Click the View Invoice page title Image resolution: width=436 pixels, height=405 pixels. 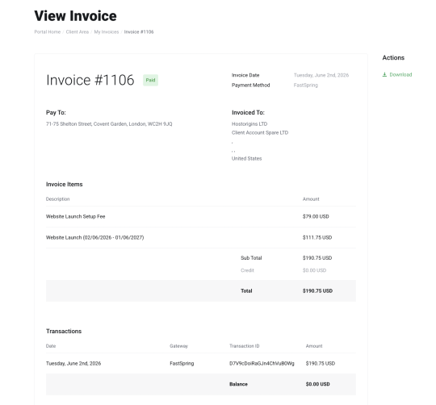(75, 16)
